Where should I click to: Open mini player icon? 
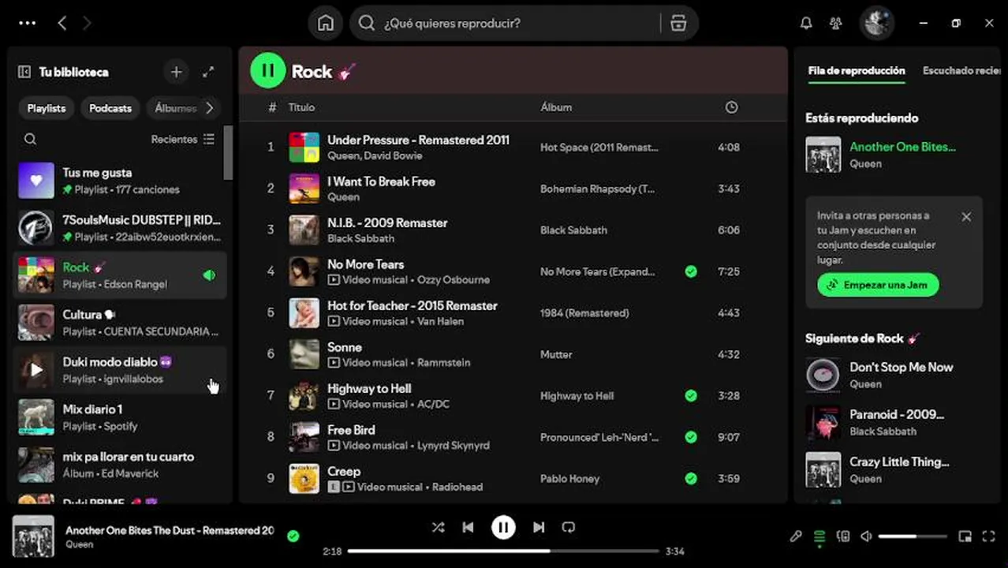pos(965,536)
